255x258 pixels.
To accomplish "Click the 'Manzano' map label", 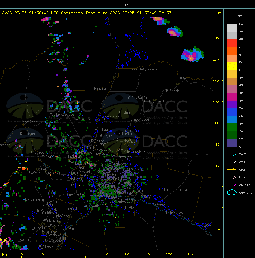I will pyautogui.click(x=26, y=240).
